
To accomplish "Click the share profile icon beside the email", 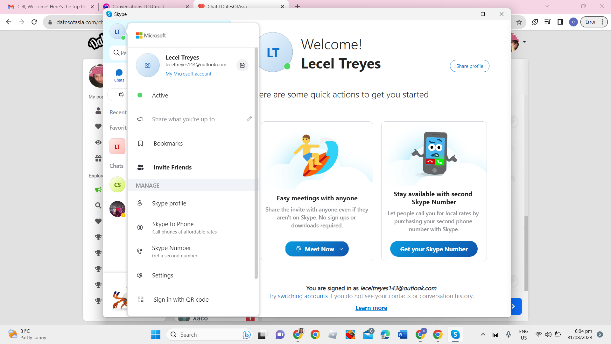I will (x=242, y=65).
